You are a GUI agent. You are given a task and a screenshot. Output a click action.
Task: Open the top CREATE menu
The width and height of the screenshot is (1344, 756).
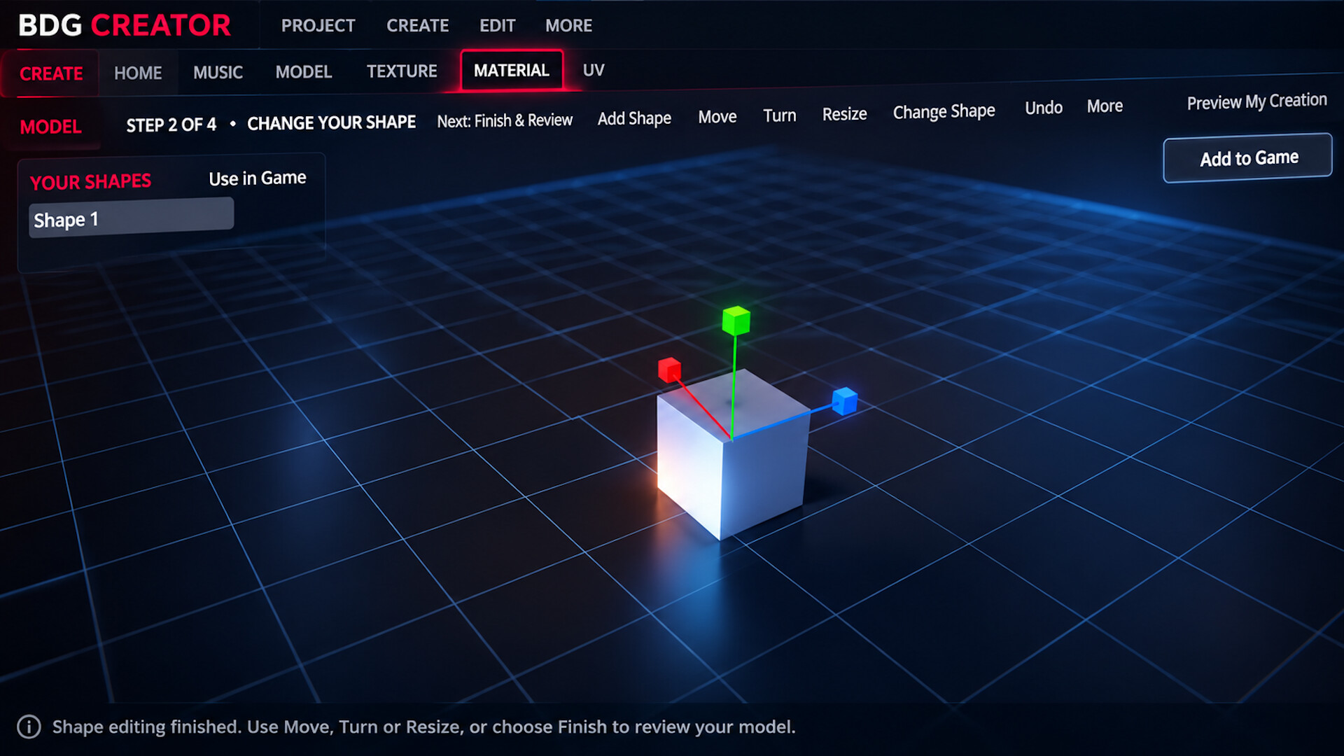(x=418, y=26)
